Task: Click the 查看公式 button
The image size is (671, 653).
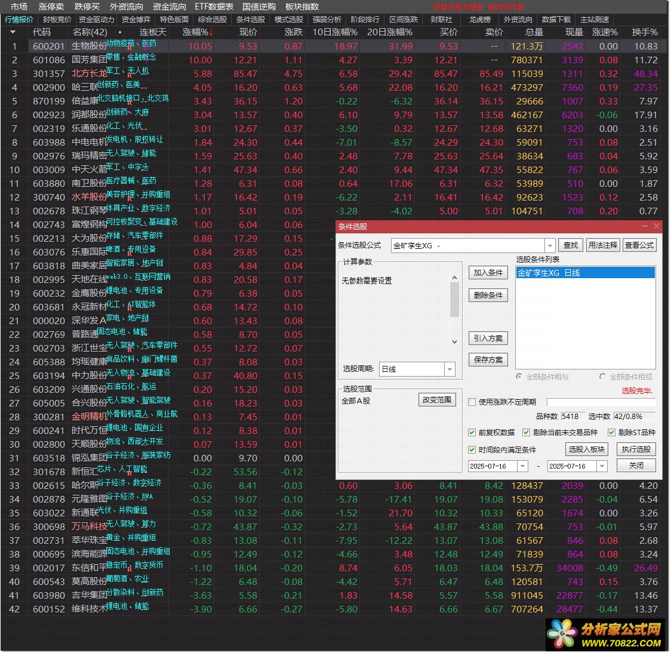Action: (x=639, y=245)
